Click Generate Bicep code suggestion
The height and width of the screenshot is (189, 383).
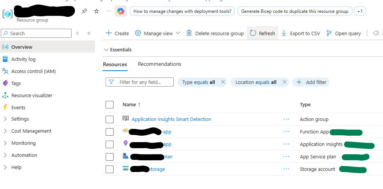click(x=295, y=11)
